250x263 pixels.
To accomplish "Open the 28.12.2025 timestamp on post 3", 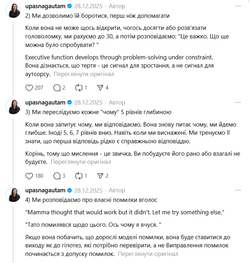I will pos(88,102).
